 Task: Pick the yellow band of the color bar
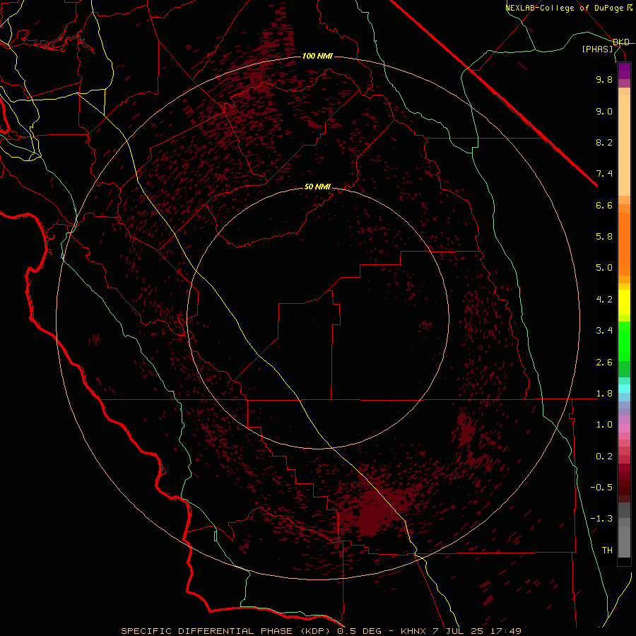pyautogui.click(x=624, y=302)
